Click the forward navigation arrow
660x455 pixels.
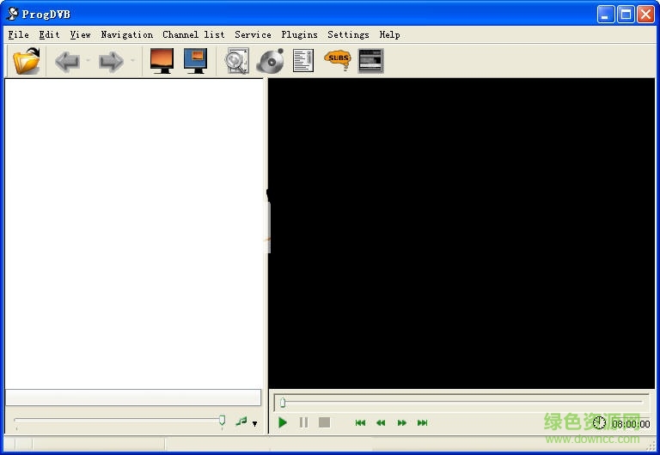tap(111, 61)
